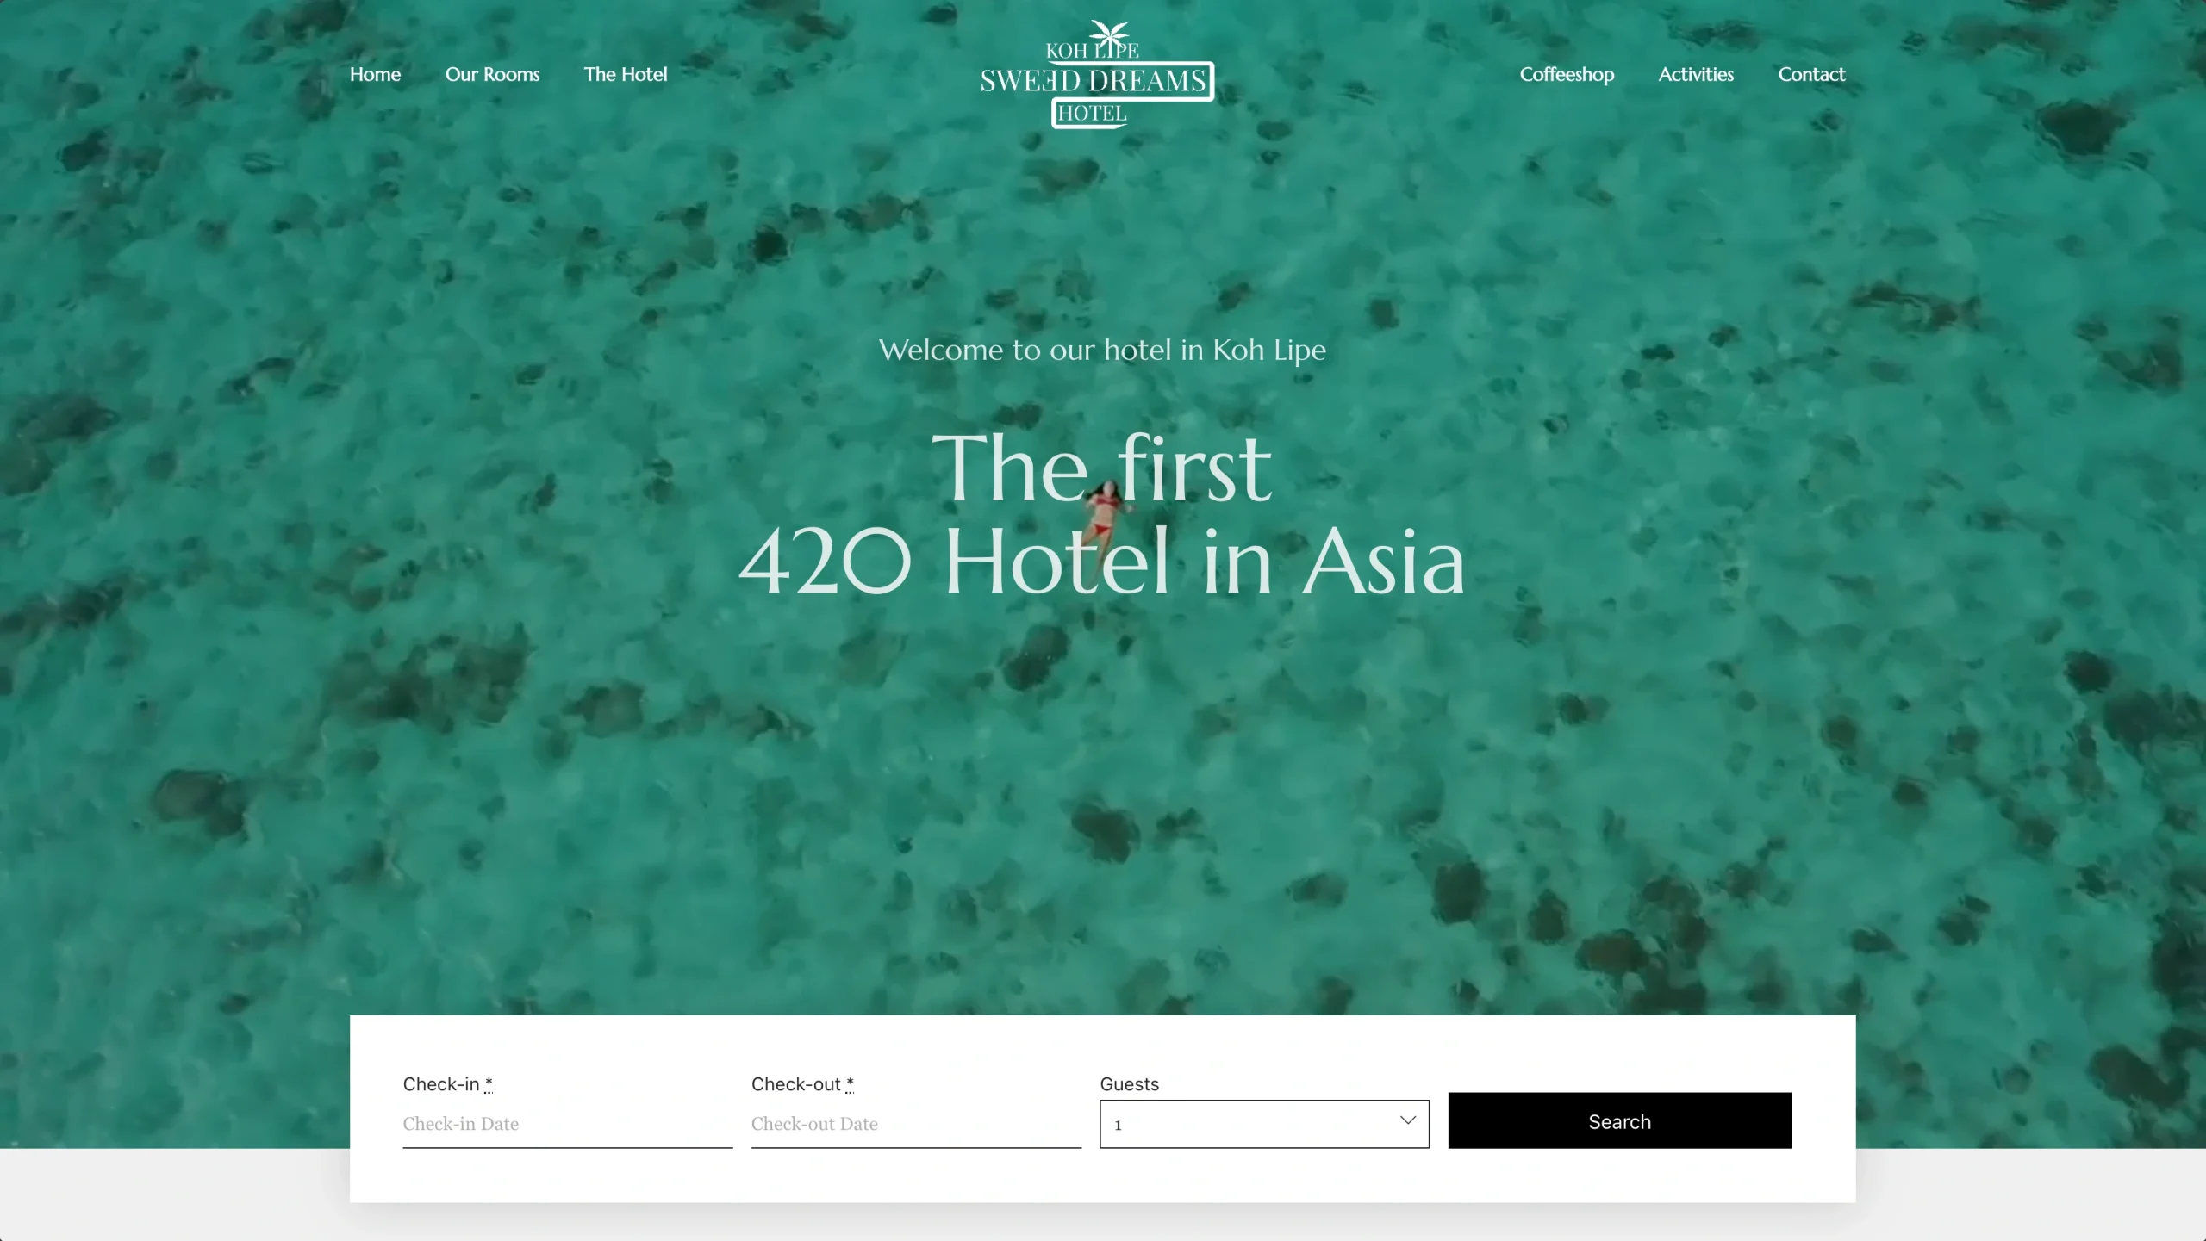
Task: Open the Activities page
Action: pyautogui.click(x=1696, y=74)
